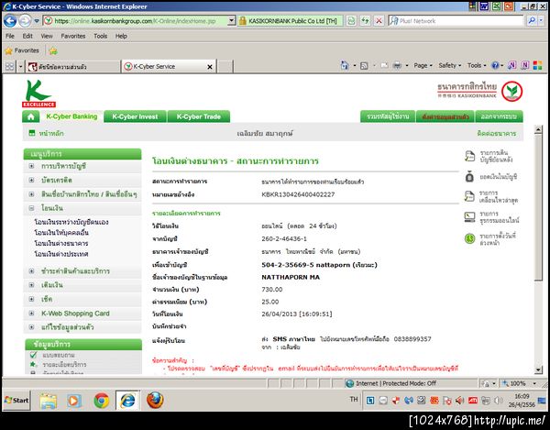Switch to the K-Cyber Invest tab
The height and width of the screenshot is (430, 550).
[x=135, y=116]
